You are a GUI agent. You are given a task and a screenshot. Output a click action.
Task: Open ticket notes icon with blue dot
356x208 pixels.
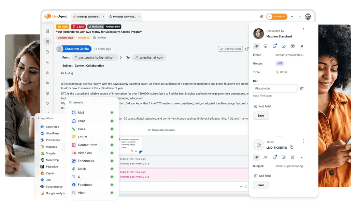pos(274,157)
